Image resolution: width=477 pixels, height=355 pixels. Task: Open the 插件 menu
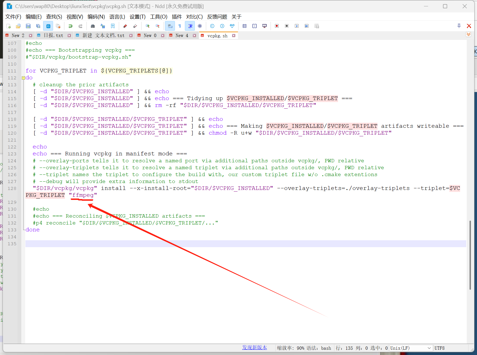click(177, 17)
